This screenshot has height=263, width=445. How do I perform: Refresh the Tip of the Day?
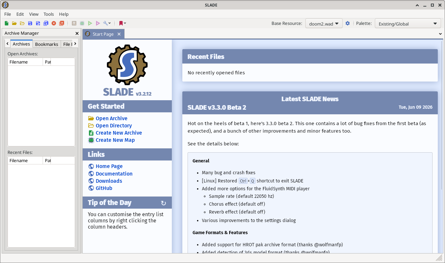(x=163, y=203)
